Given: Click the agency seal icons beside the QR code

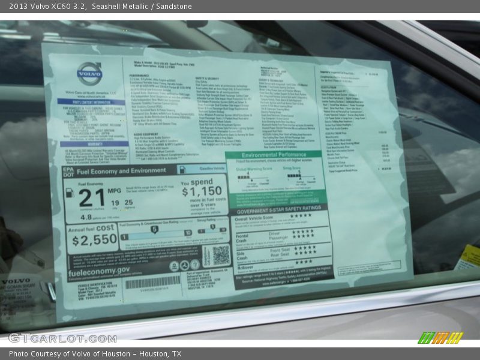Looking at the screenshot, I should coord(184,265).
